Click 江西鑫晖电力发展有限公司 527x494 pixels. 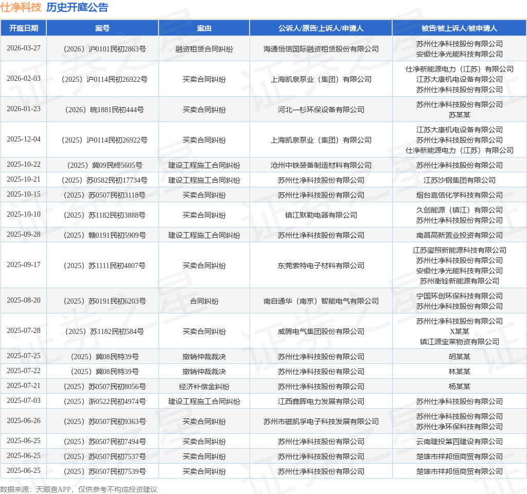pyautogui.click(x=321, y=401)
